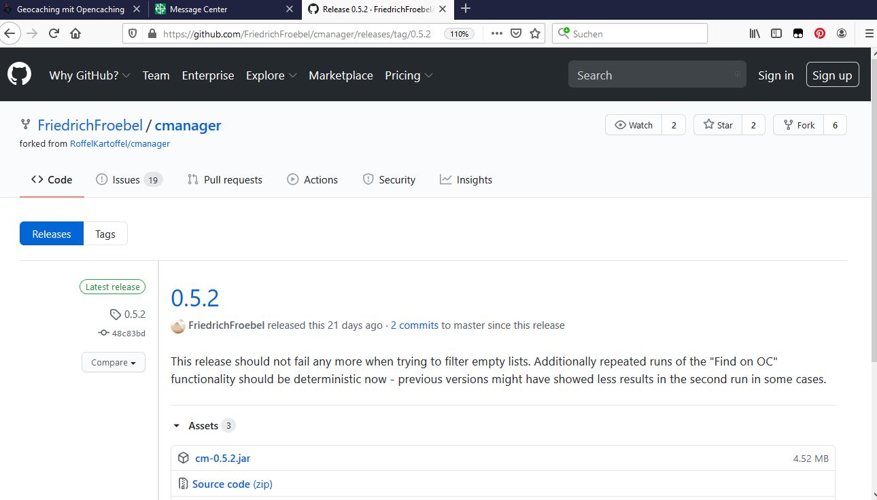Open the Security tab
Viewport: 877px width, 500px height.
pos(389,180)
